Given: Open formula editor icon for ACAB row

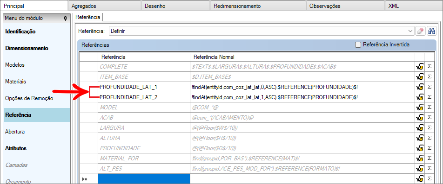Looking at the screenshot, I should [420, 118].
